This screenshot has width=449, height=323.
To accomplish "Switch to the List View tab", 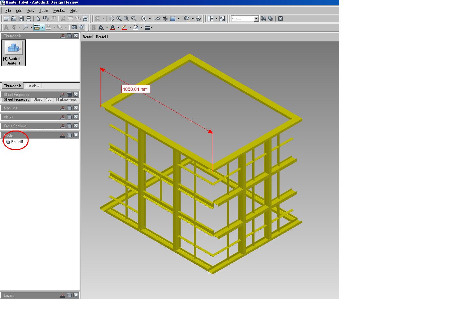I will [x=32, y=86].
